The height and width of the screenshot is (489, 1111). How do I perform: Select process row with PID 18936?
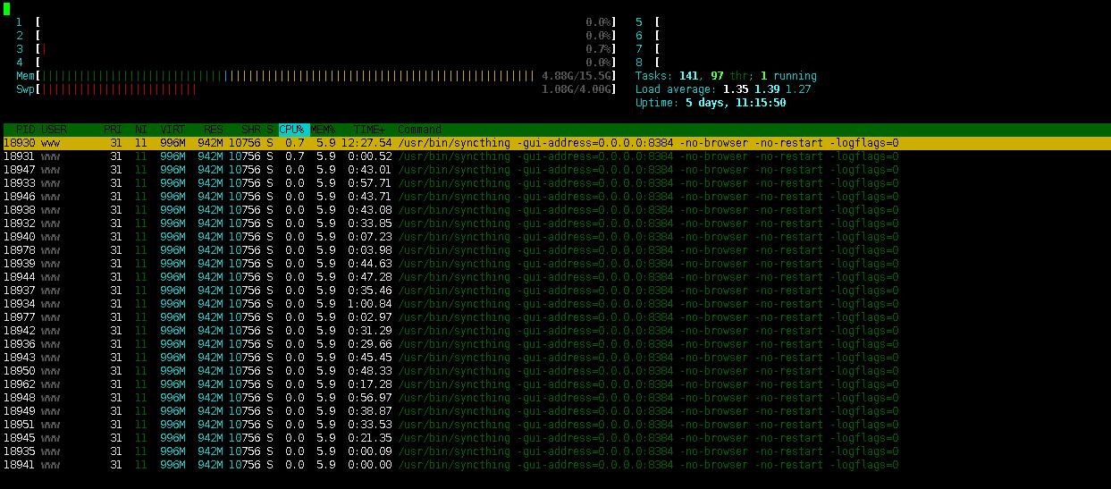click(x=451, y=344)
